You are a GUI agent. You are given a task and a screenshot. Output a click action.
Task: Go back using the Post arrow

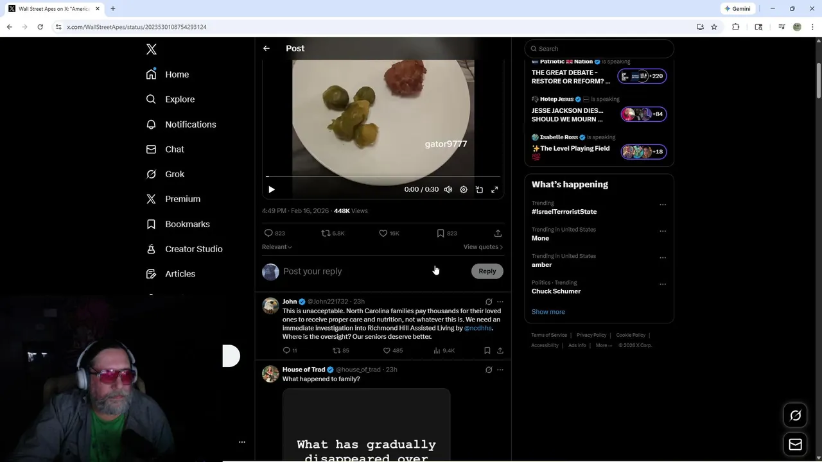[x=267, y=49]
